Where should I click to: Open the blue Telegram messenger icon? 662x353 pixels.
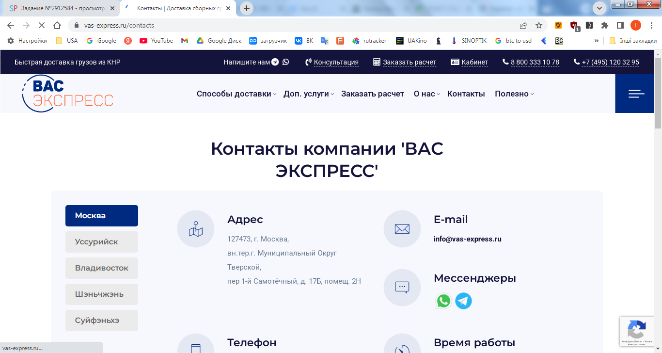(464, 301)
